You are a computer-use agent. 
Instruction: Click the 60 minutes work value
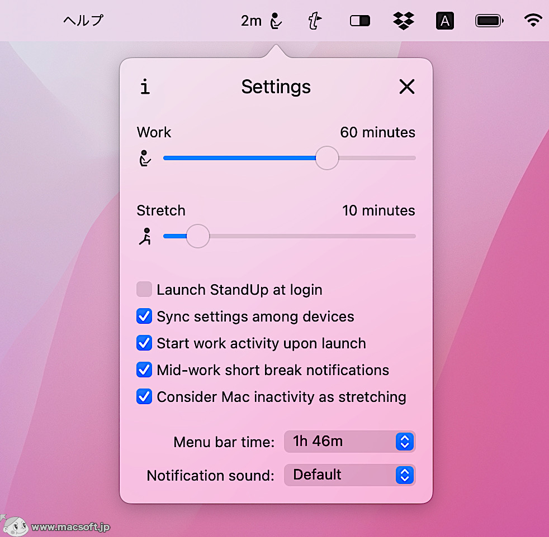377,132
